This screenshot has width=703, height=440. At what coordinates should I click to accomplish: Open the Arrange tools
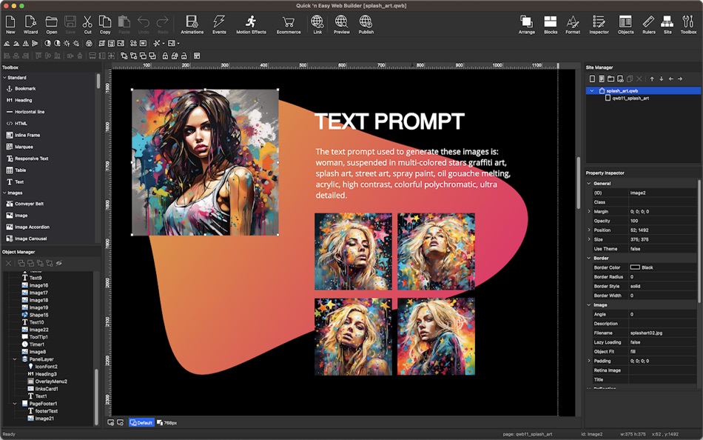(526, 24)
